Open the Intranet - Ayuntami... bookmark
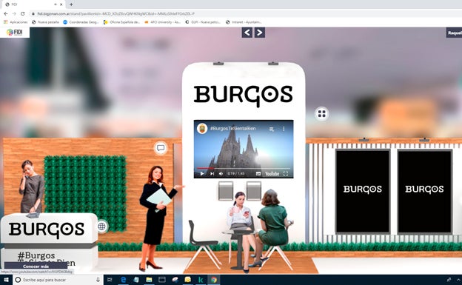462x285 pixels. coord(244,22)
